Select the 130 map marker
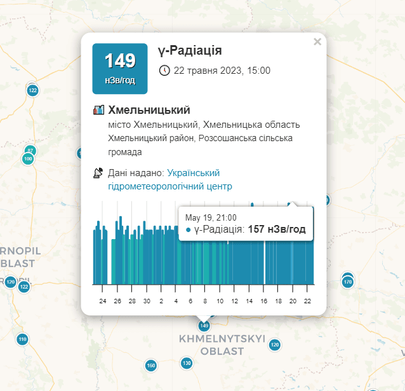Screen dimensions: 405x391 tap(187, 363)
